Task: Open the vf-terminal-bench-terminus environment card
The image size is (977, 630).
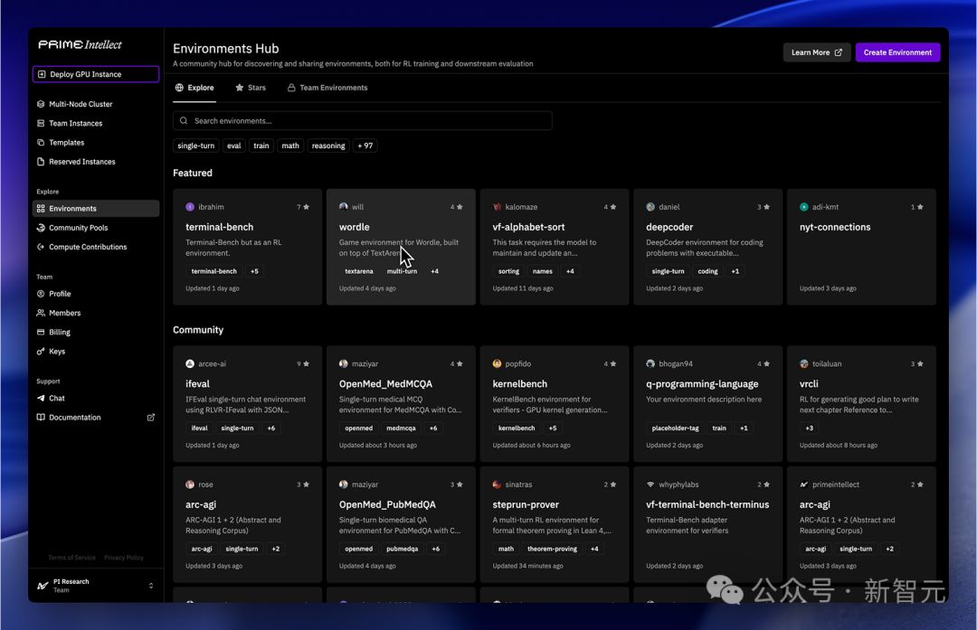Action: tap(707, 525)
